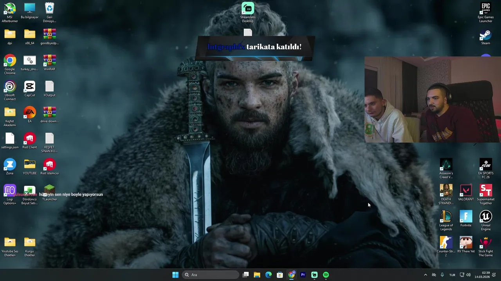Launch Supermarket Together shortcut
The image size is (501, 281).
(486, 195)
